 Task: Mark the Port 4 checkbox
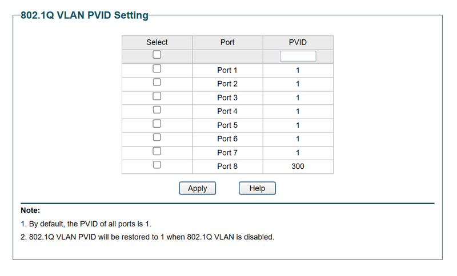157,110
